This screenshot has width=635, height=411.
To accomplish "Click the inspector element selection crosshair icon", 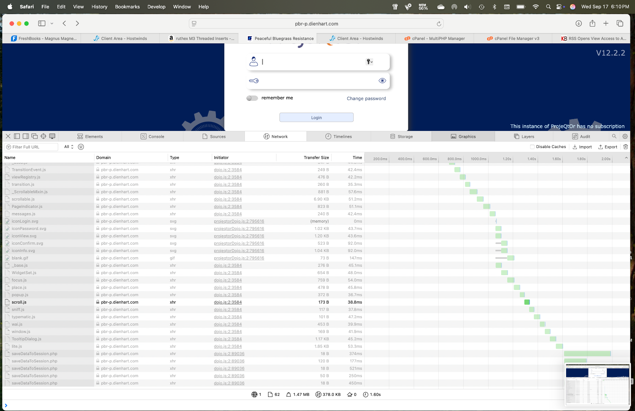I will (43, 136).
